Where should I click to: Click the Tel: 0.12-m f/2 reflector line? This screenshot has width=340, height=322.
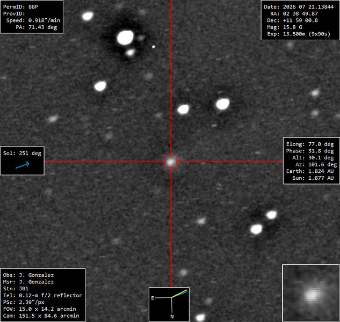pyautogui.click(x=43, y=295)
